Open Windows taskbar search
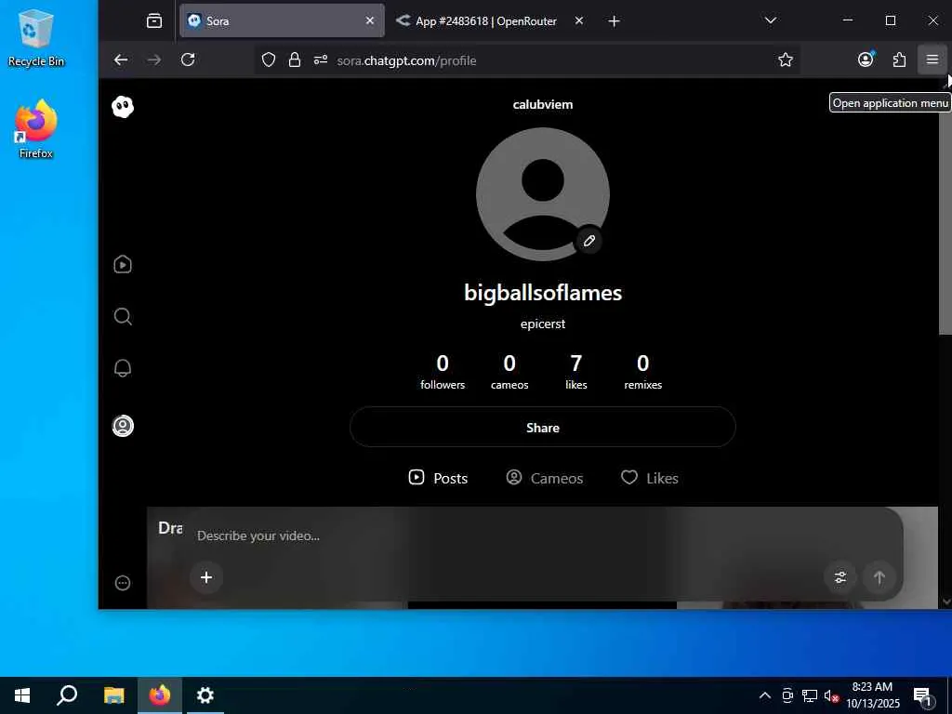The image size is (952, 714). (67, 695)
